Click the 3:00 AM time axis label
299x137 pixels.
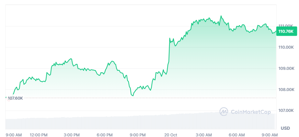[203, 135]
